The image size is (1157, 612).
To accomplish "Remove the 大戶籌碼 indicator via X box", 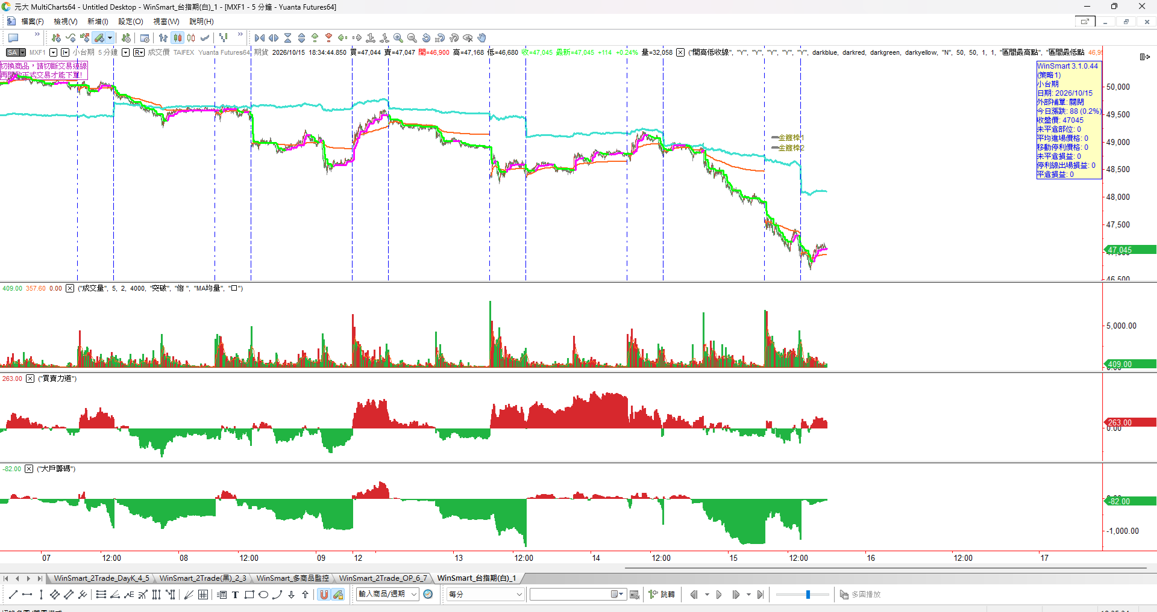I will click(x=29, y=469).
